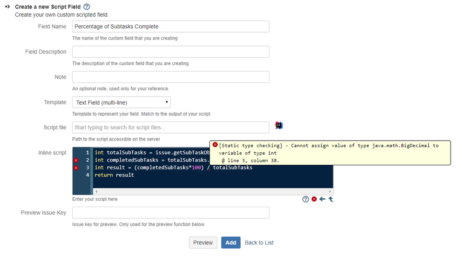Click the Add button
The height and width of the screenshot is (256, 465).
[231, 243]
